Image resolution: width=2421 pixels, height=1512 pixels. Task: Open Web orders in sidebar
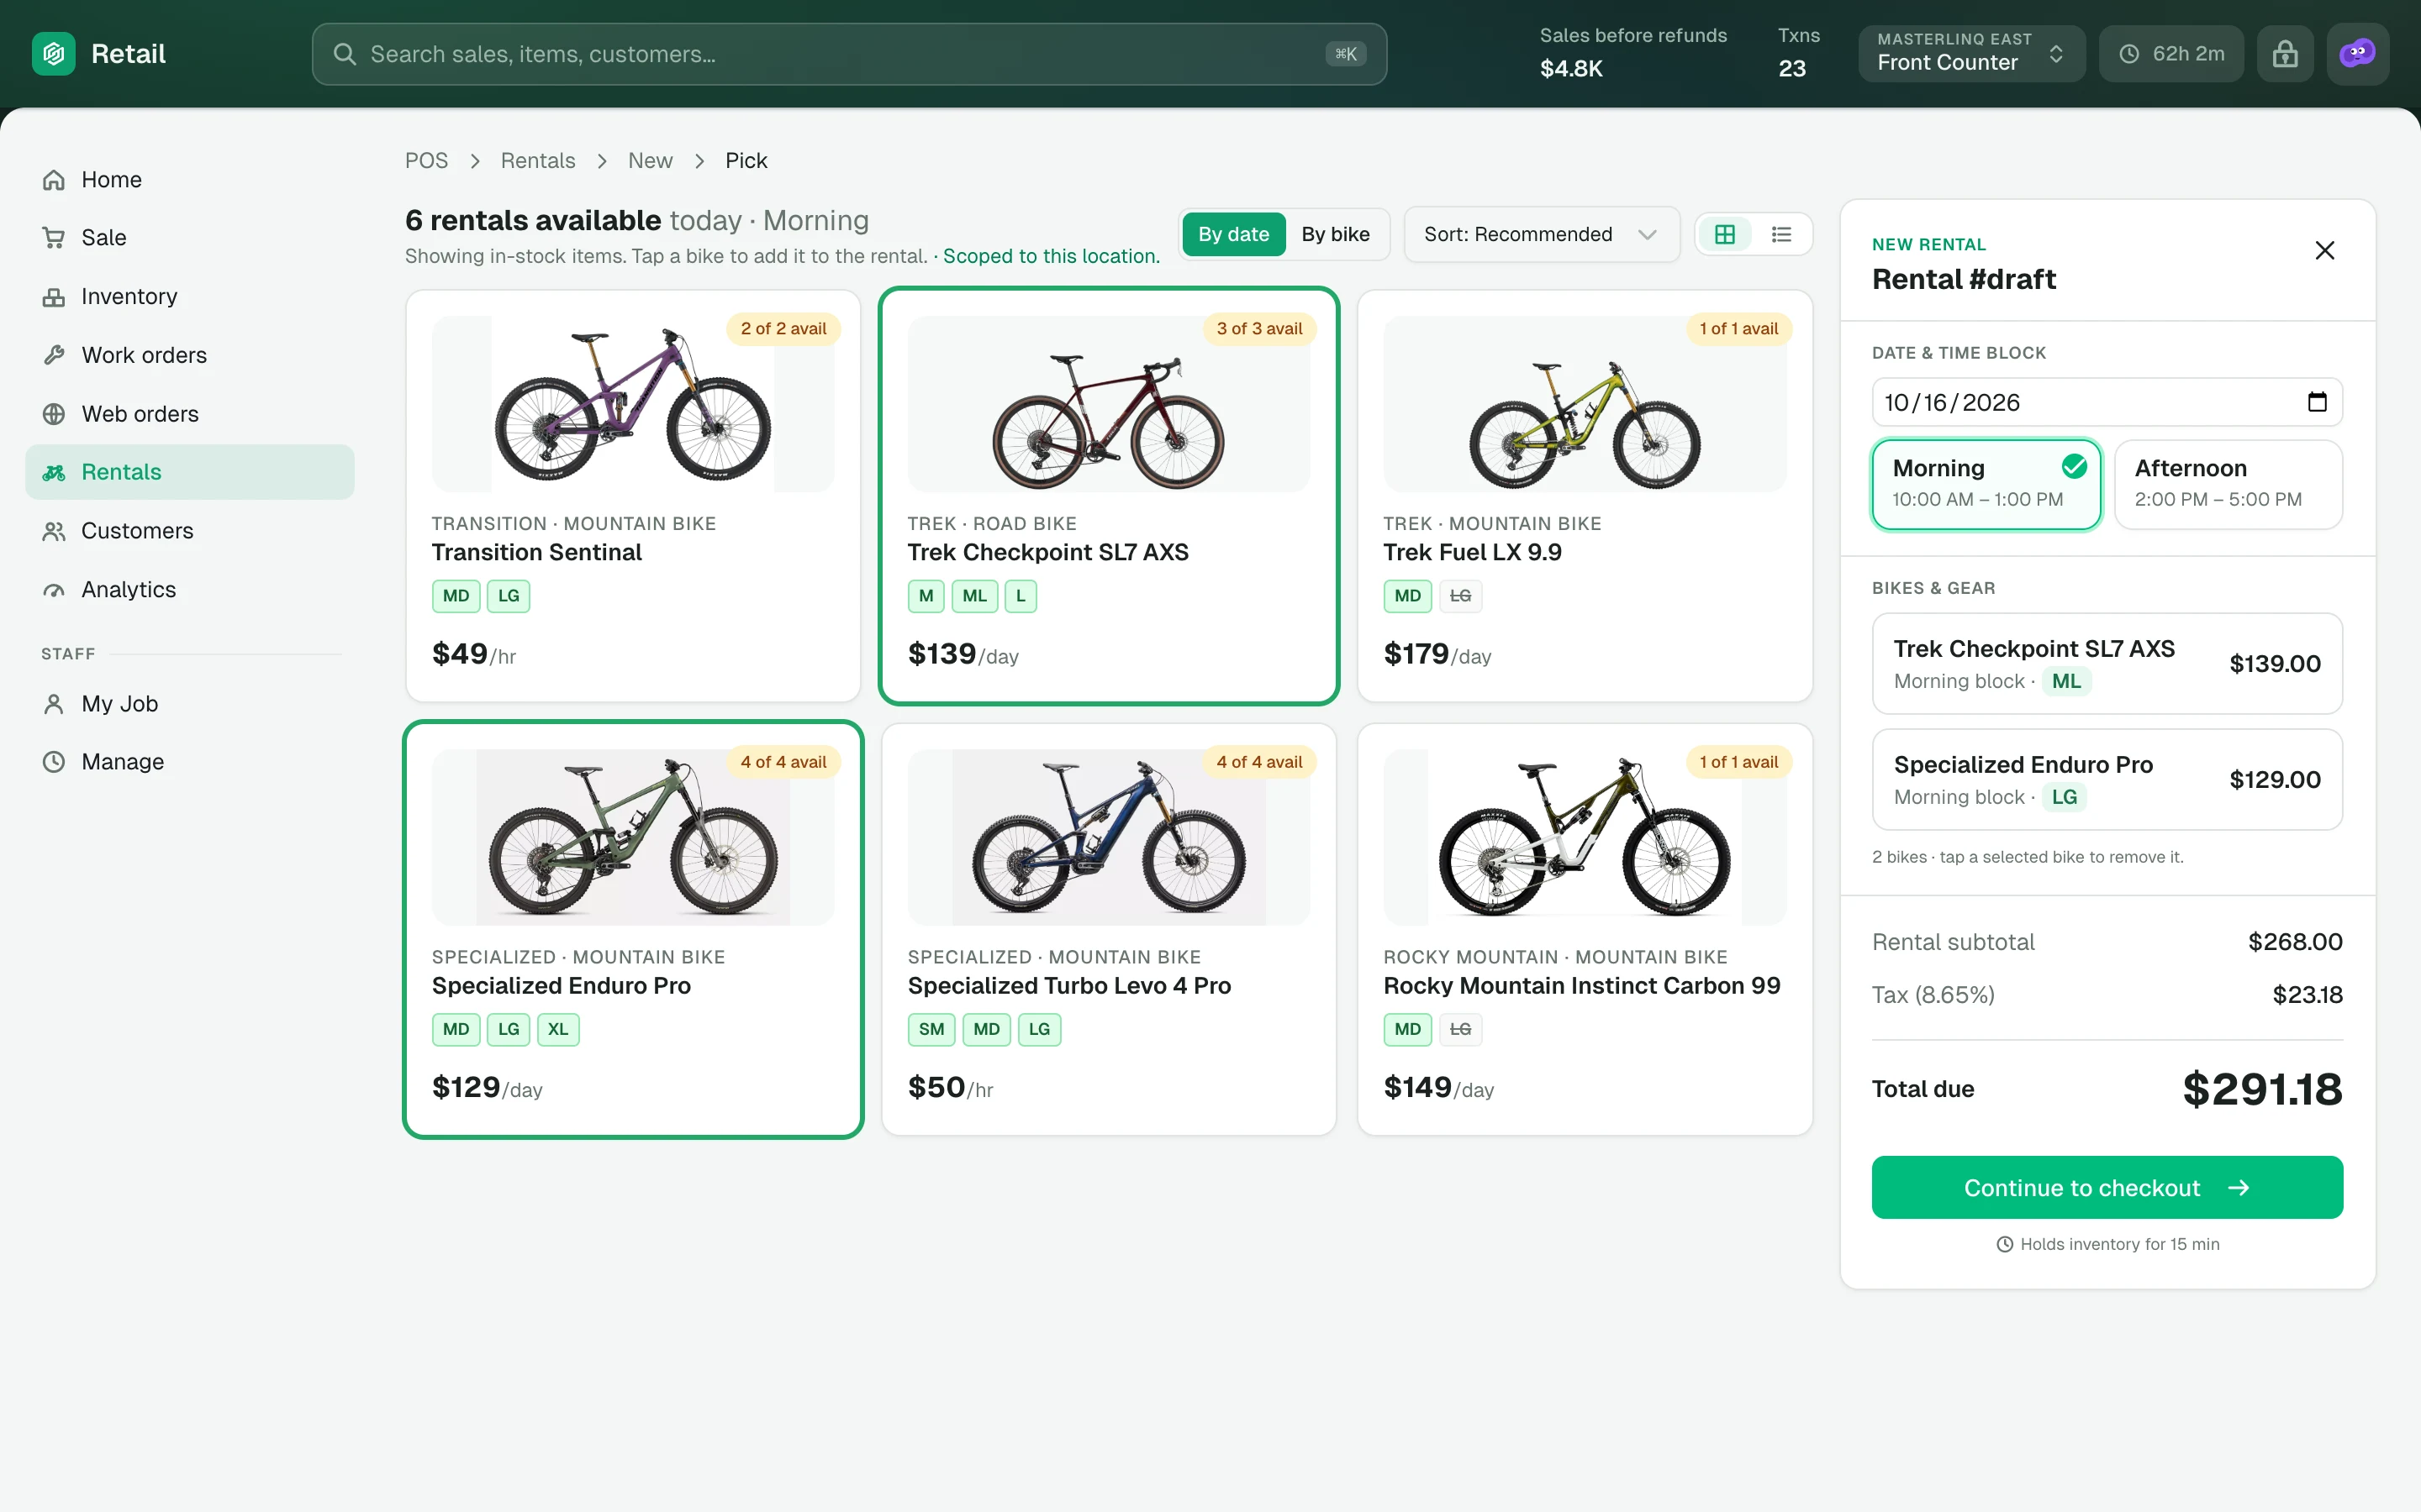pos(190,414)
